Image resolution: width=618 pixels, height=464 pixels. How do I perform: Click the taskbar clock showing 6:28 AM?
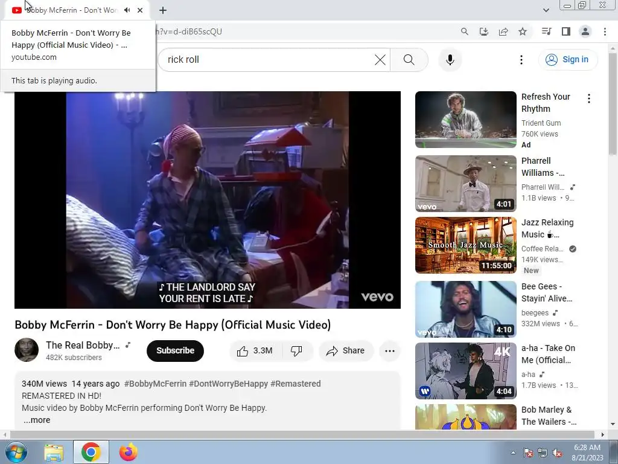click(x=587, y=453)
